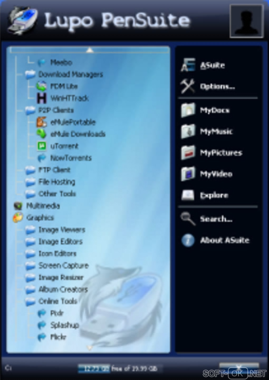Open MyMusic folder icon
Screen dimensions: 269x380
pyautogui.click(x=188, y=131)
